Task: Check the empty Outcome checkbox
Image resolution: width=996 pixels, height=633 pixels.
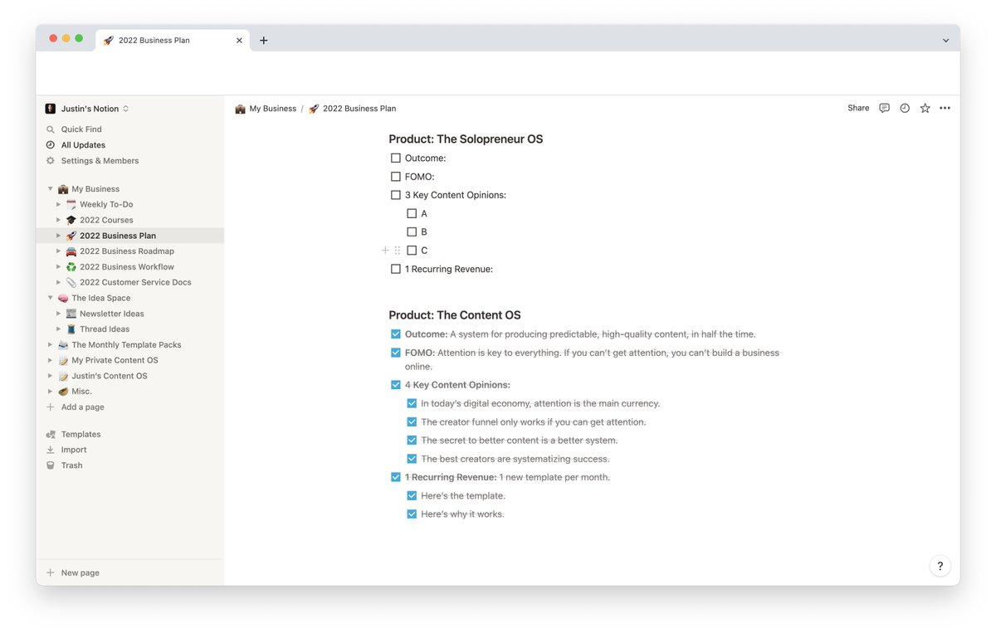Action: coord(396,158)
